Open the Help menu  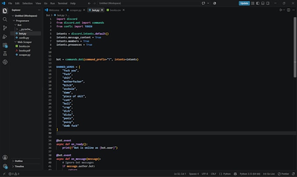(x=73, y=3)
